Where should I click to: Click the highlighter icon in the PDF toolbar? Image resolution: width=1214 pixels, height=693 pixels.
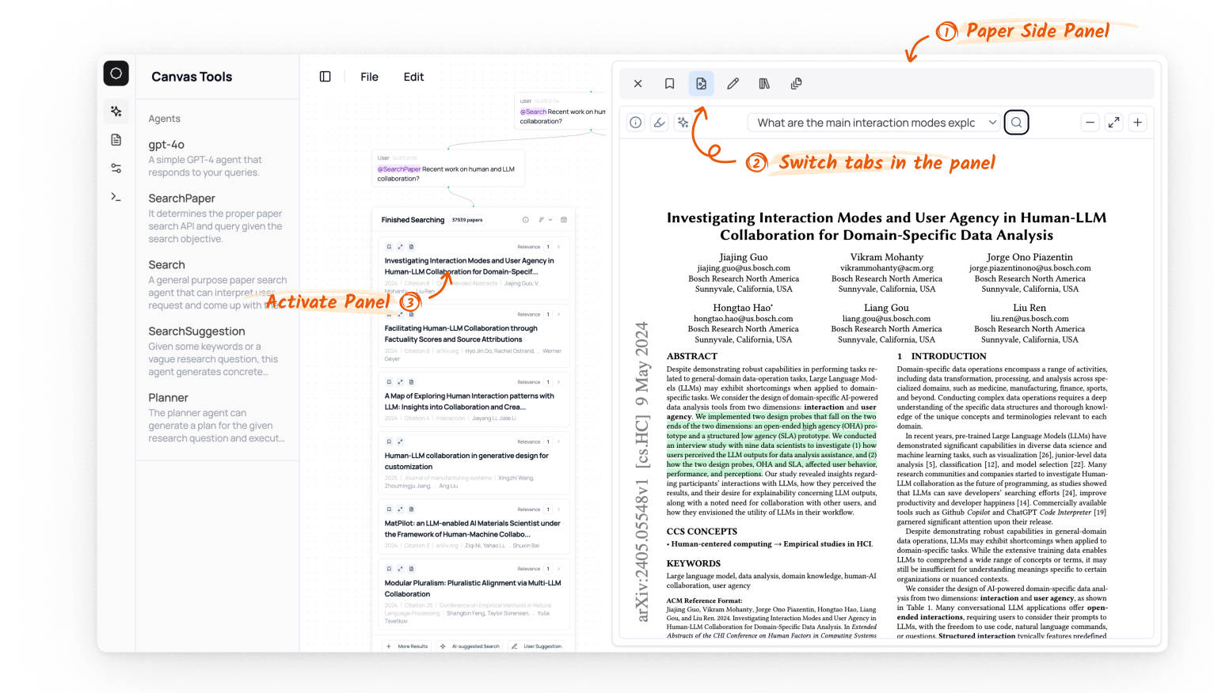(659, 123)
